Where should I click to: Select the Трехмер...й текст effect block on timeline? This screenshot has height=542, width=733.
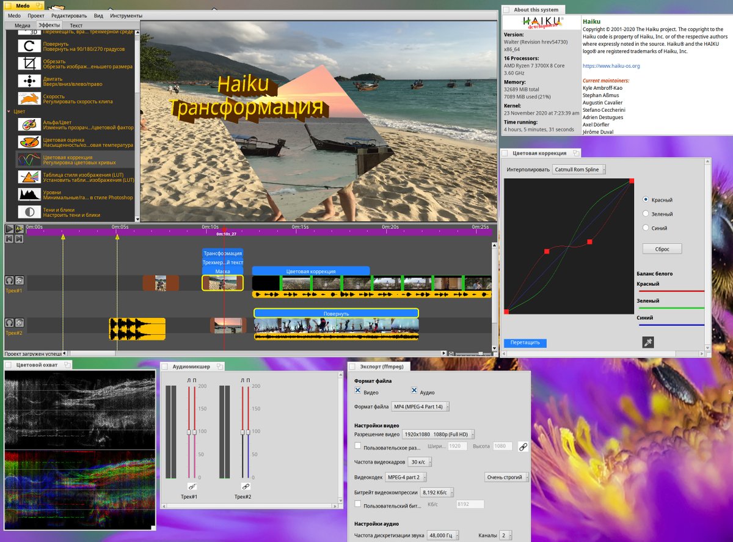(x=223, y=262)
